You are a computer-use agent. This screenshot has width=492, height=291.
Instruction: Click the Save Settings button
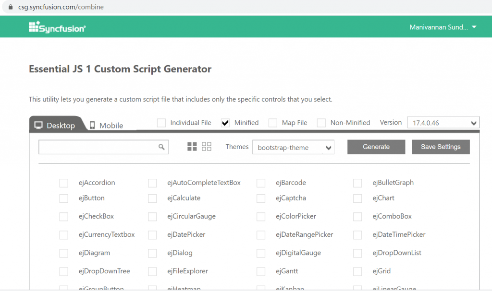[441, 147]
